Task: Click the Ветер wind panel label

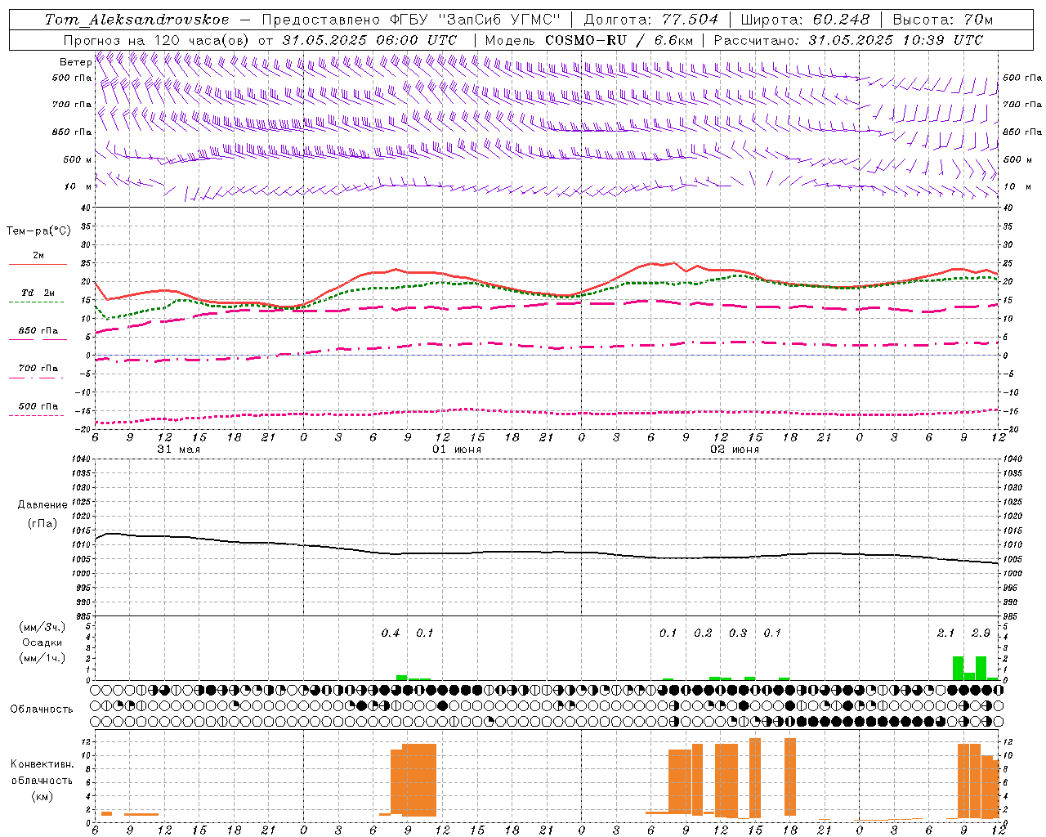Action: point(75,62)
